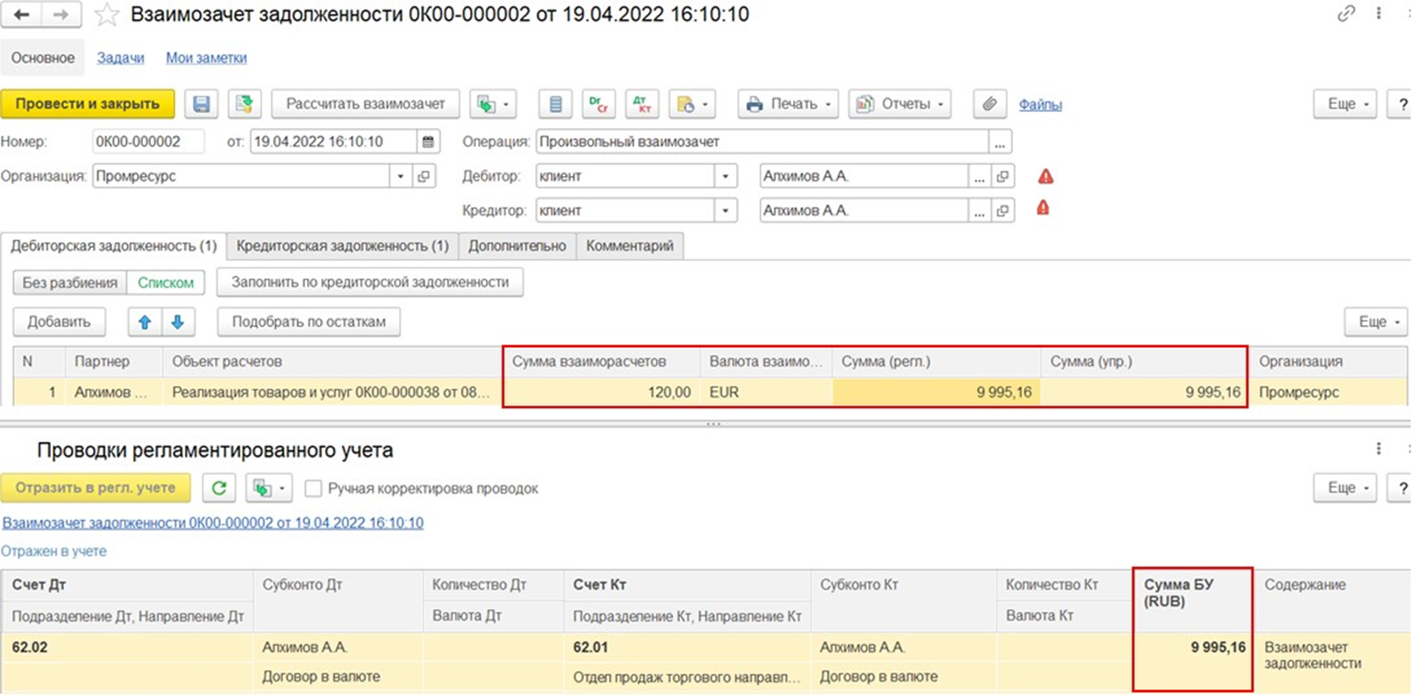Move row up with blue arrow
This screenshot has height=695, width=1412.
(145, 322)
